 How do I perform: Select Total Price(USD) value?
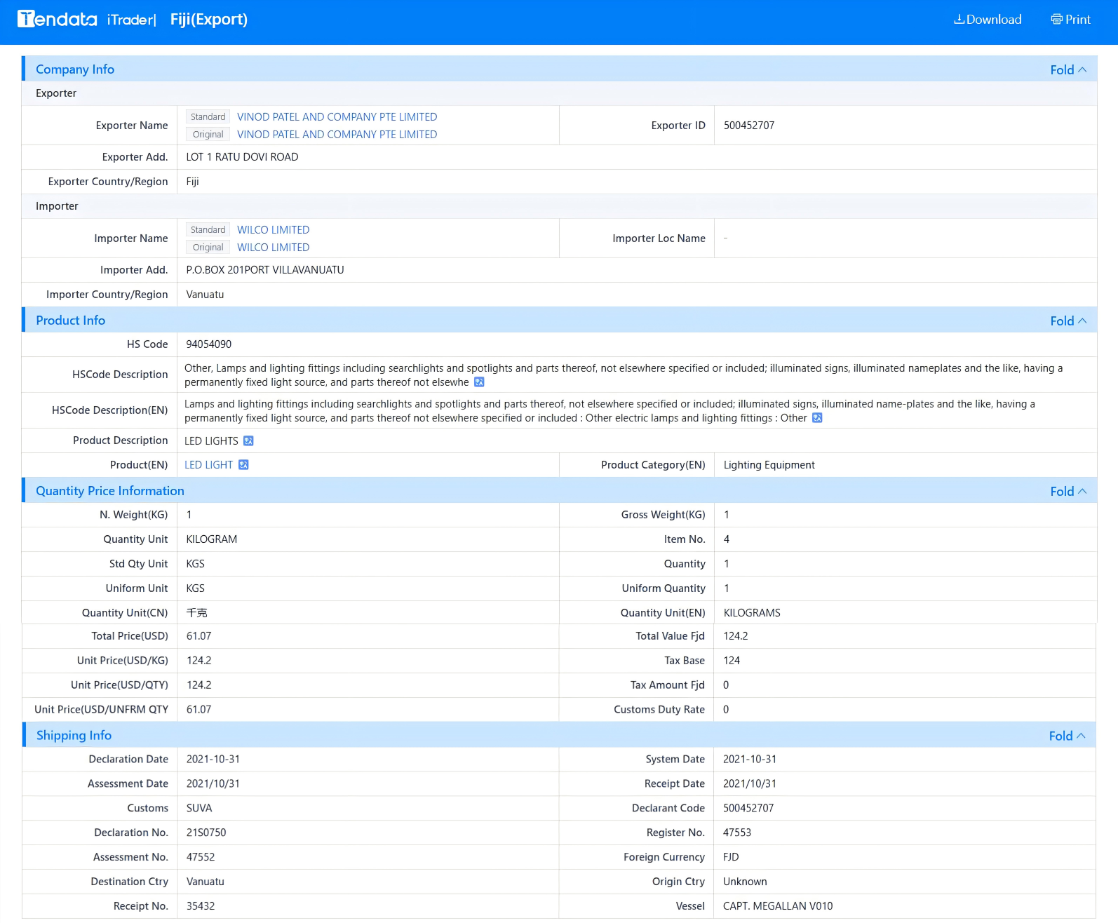point(198,636)
